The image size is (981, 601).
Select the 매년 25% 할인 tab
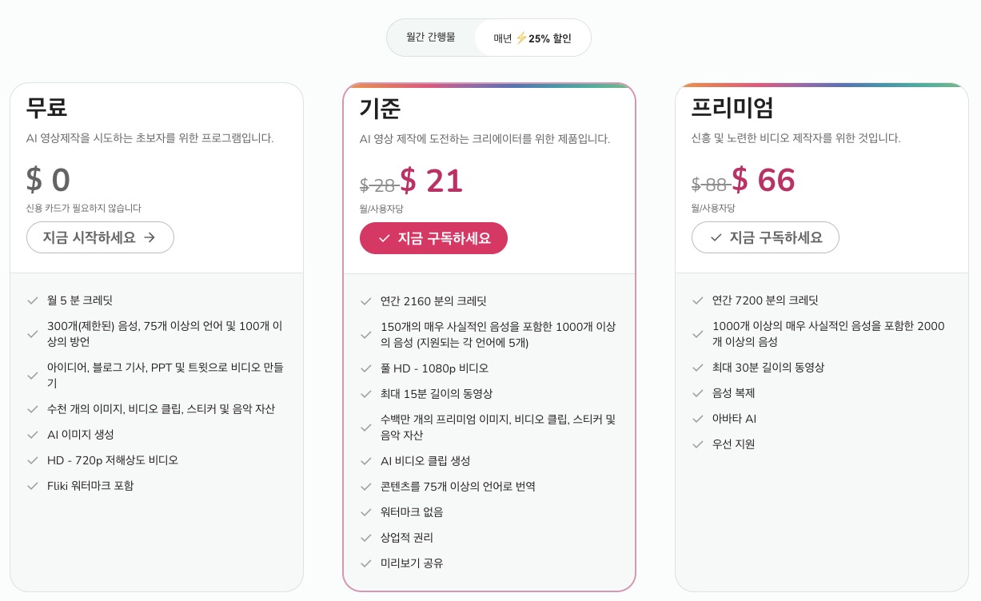point(532,37)
